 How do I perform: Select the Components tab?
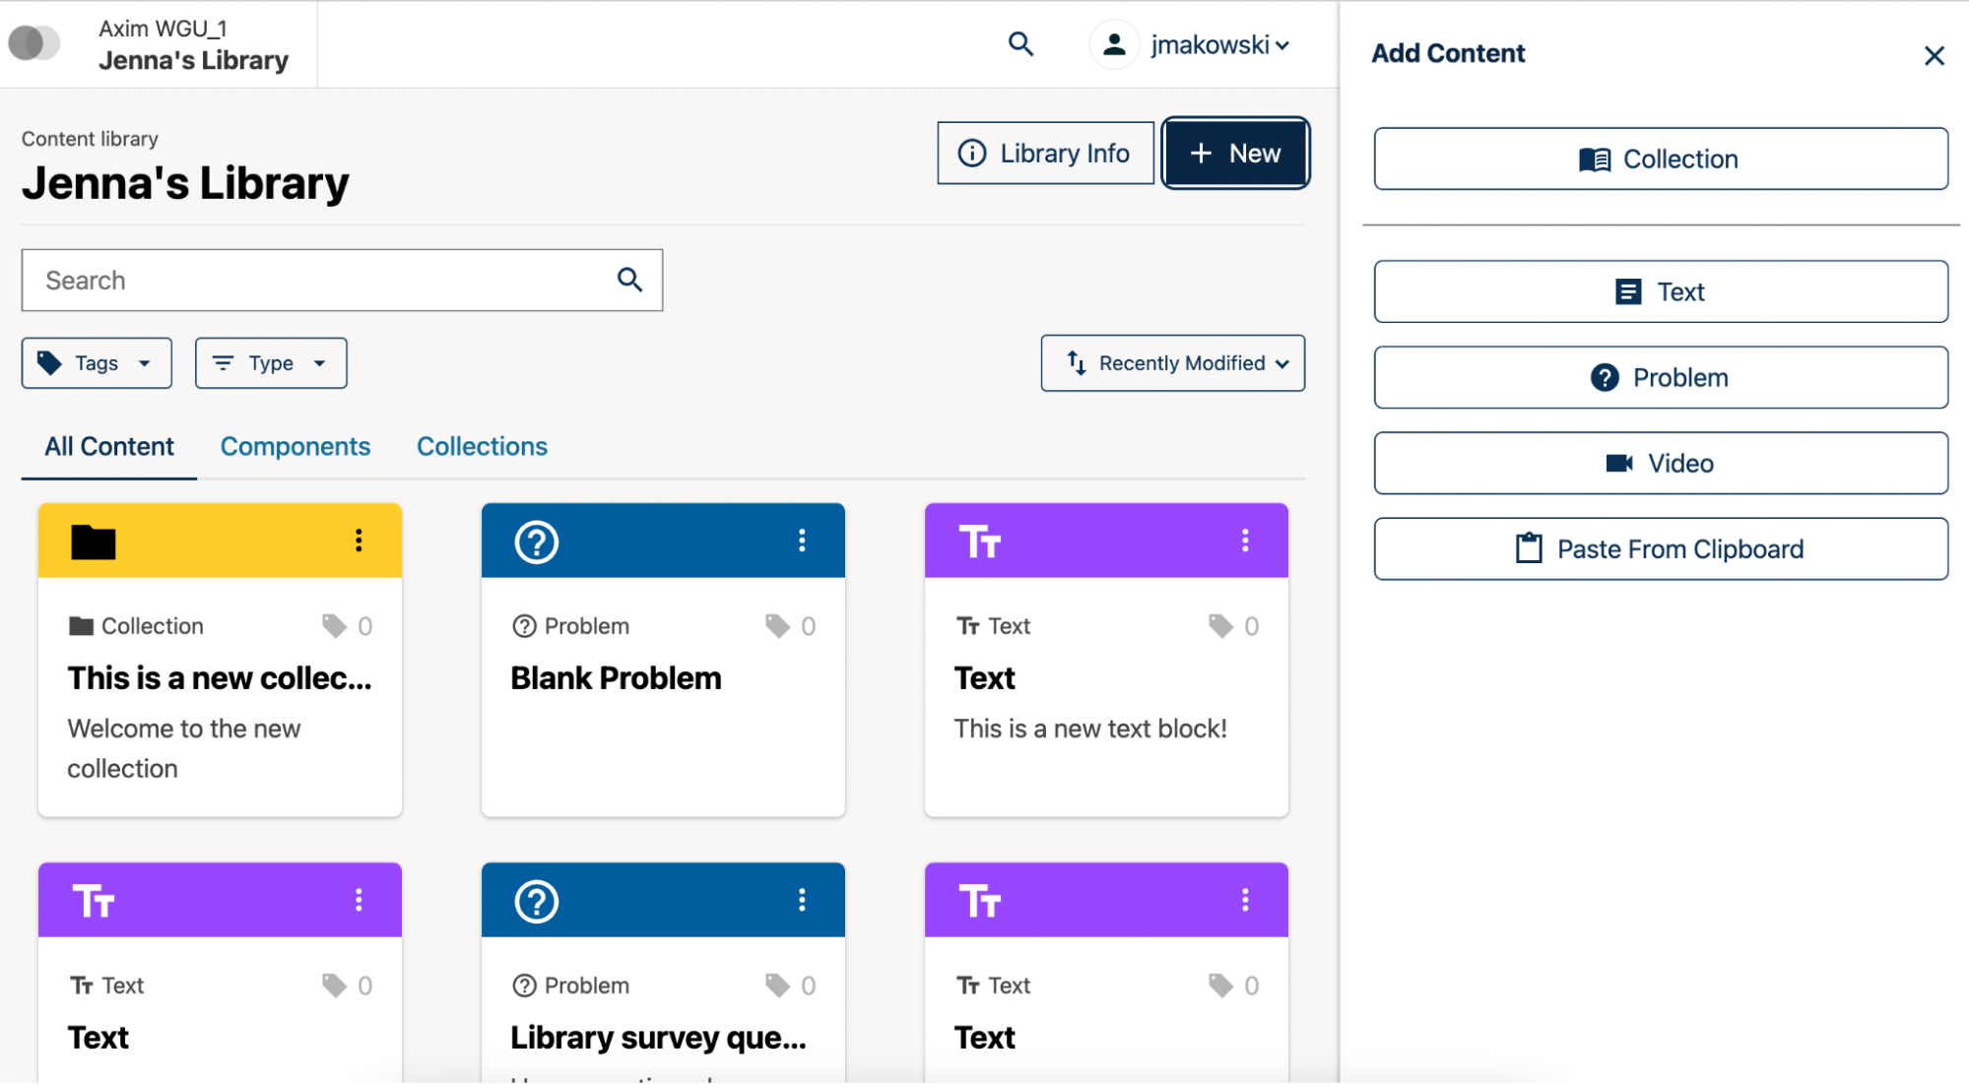295,446
